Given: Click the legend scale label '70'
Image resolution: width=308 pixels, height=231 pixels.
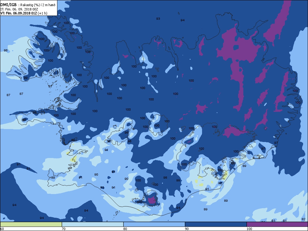Looking at the screenshot, I should 64,229.
